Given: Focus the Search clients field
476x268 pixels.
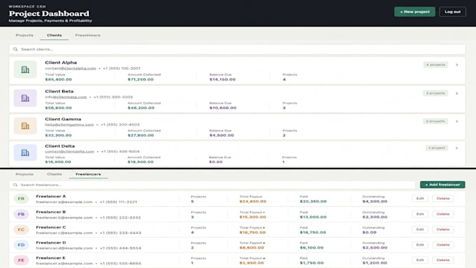Looking at the screenshot, I should (237, 49).
